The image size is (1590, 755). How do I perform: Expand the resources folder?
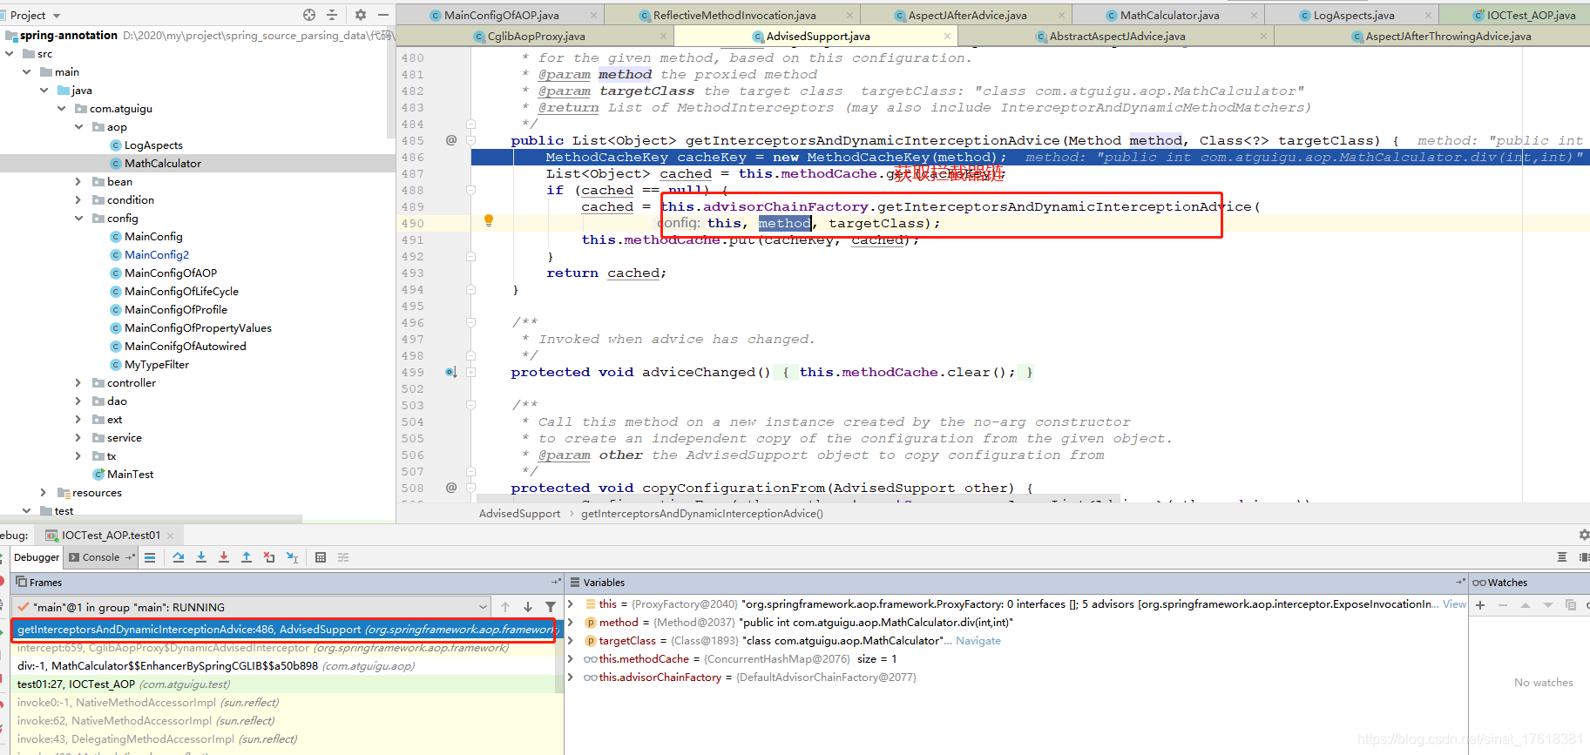pyautogui.click(x=44, y=493)
